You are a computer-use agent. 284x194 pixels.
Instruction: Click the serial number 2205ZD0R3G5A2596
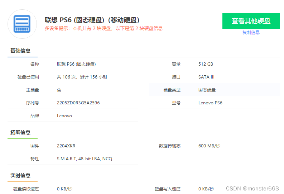pyautogui.click(x=78, y=103)
